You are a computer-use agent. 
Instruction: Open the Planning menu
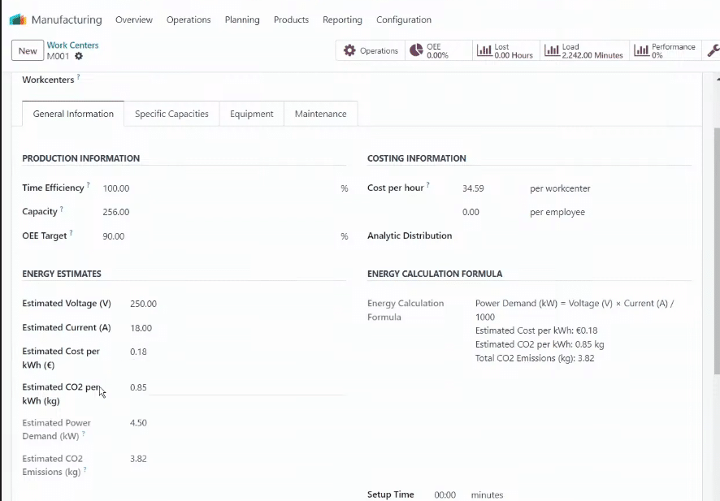(241, 19)
